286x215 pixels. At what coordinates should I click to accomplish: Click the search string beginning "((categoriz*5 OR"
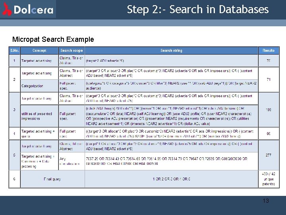(171, 86)
